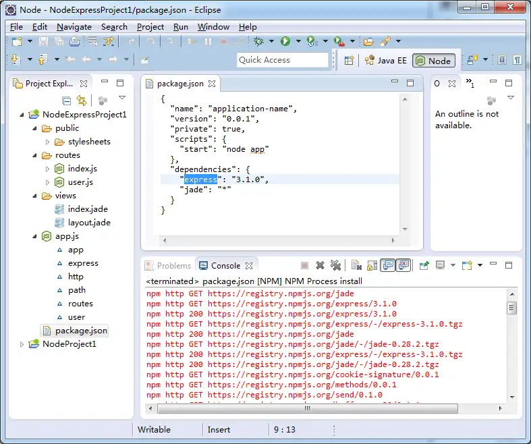Select the Node perspective button
The height and width of the screenshot is (444, 531).
pyautogui.click(x=433, y=61)
